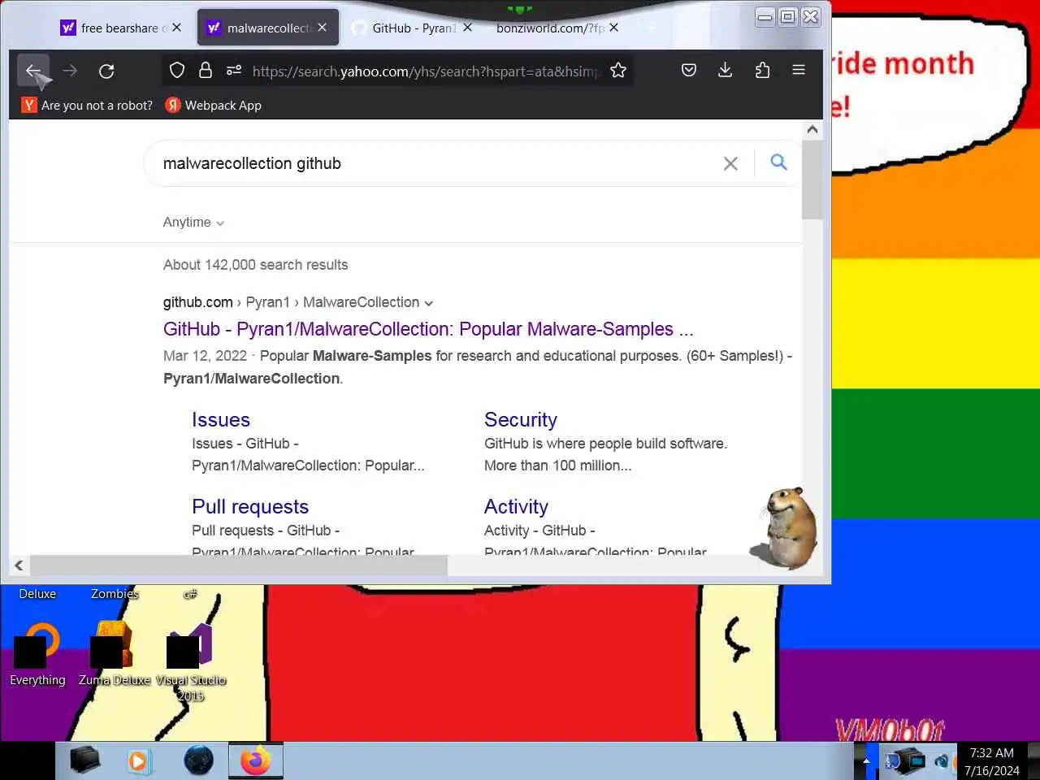This screenshot has height=780, width=1040.
Task: Open the Firefox downloads panel
Action: (x=726, y=71)
